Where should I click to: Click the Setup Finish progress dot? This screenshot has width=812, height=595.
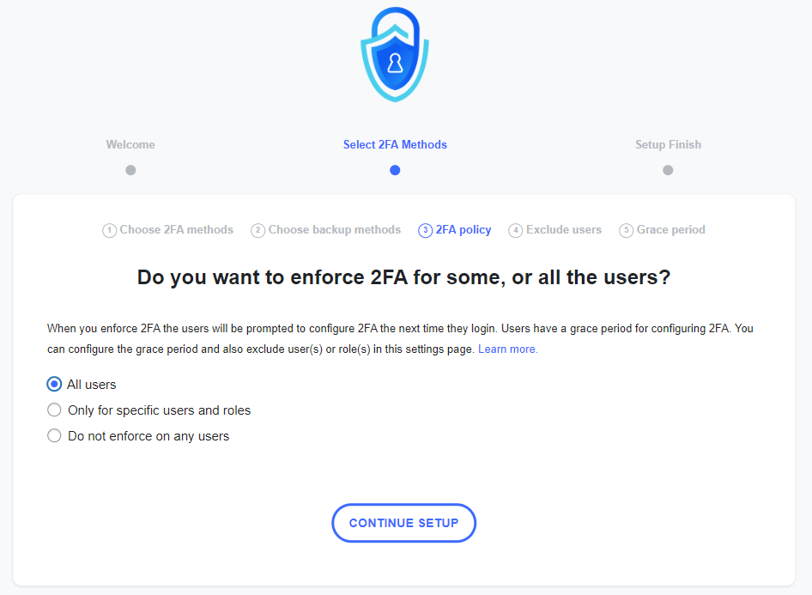pos(668,170)
